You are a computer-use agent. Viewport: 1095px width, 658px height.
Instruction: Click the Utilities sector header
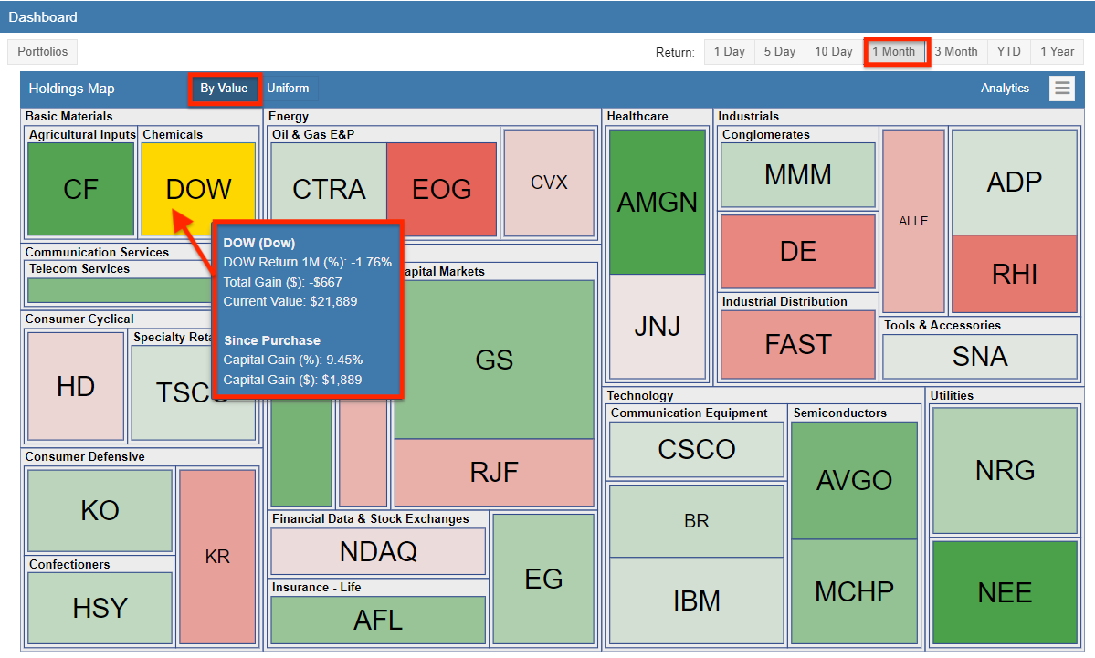(x=951, y=396)
